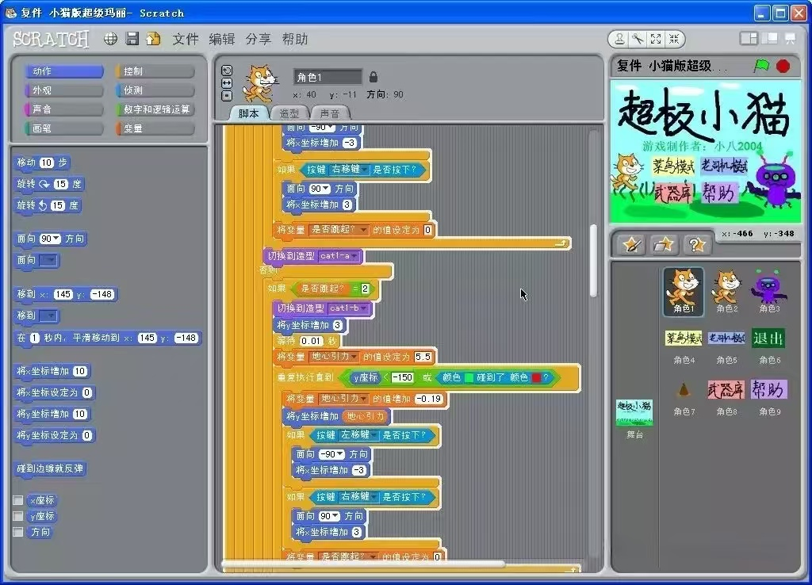This screenshot has width=812, height=585.
Task: Start the project with green flag
Action: 761,66
